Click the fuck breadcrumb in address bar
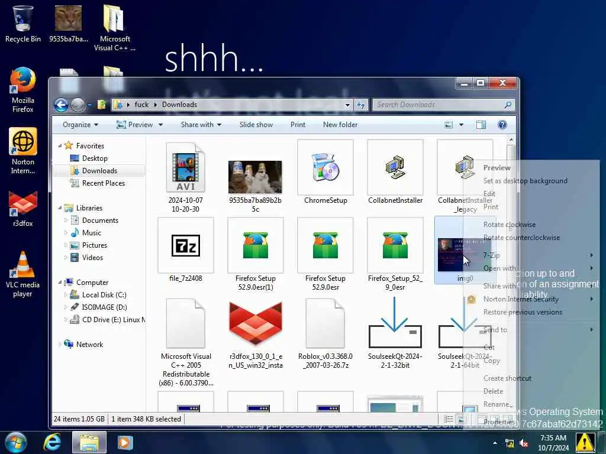The height and width of the screenshot is (454, 606). click(141, 105)
